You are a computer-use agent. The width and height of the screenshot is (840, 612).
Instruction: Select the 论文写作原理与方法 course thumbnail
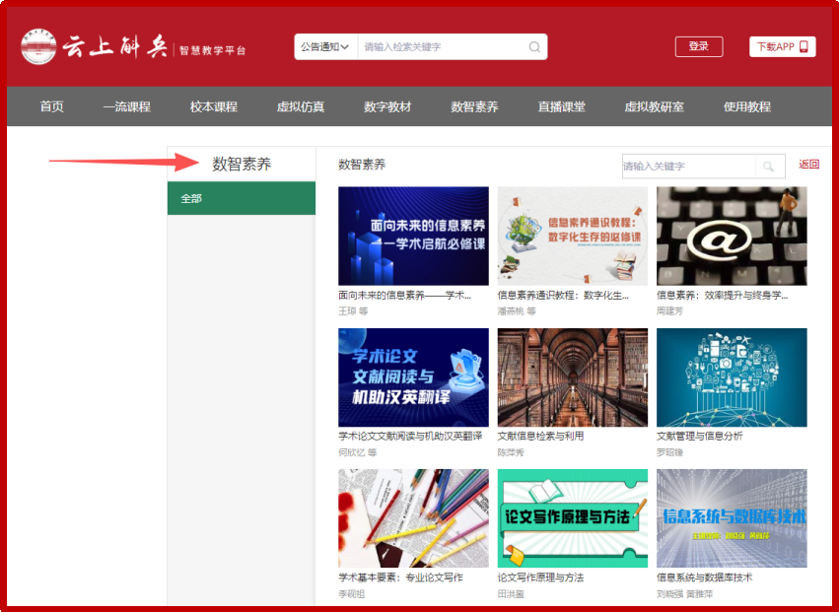click(573, 518)
